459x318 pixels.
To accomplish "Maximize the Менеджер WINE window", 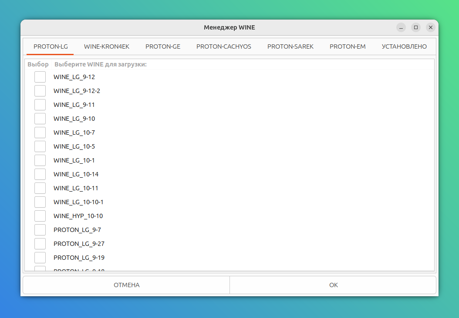I will pos(416,27).
